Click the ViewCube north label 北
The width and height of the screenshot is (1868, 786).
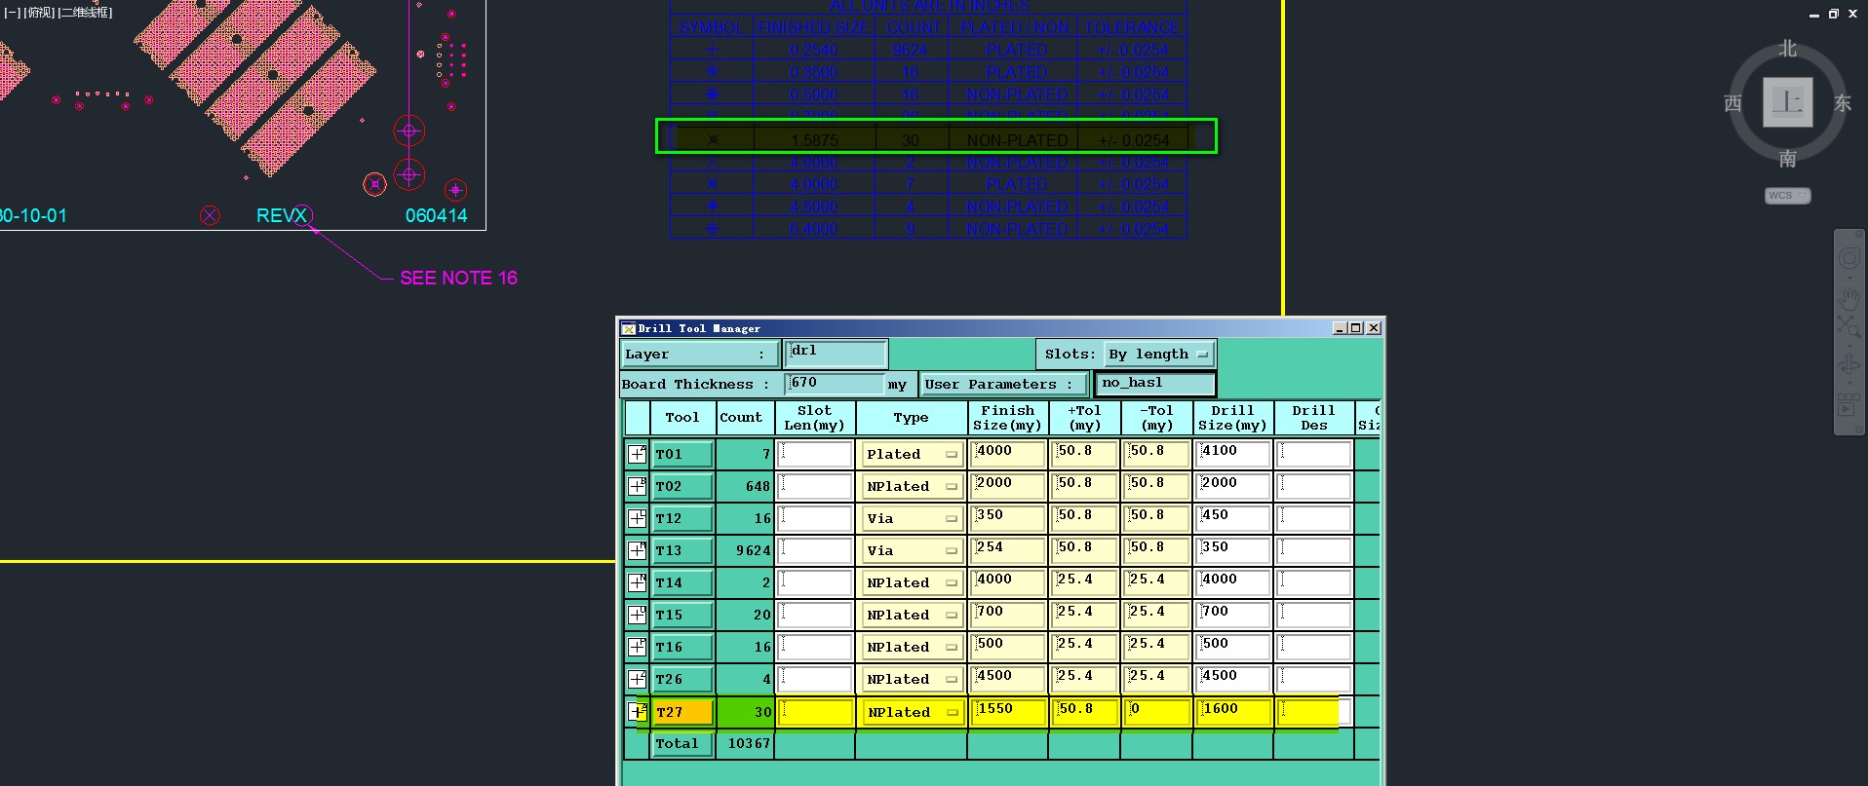tap(1787, 49)
